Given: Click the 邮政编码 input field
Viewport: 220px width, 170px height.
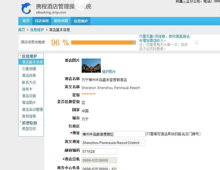Looking at the screenshot, I should pos(99,151).
